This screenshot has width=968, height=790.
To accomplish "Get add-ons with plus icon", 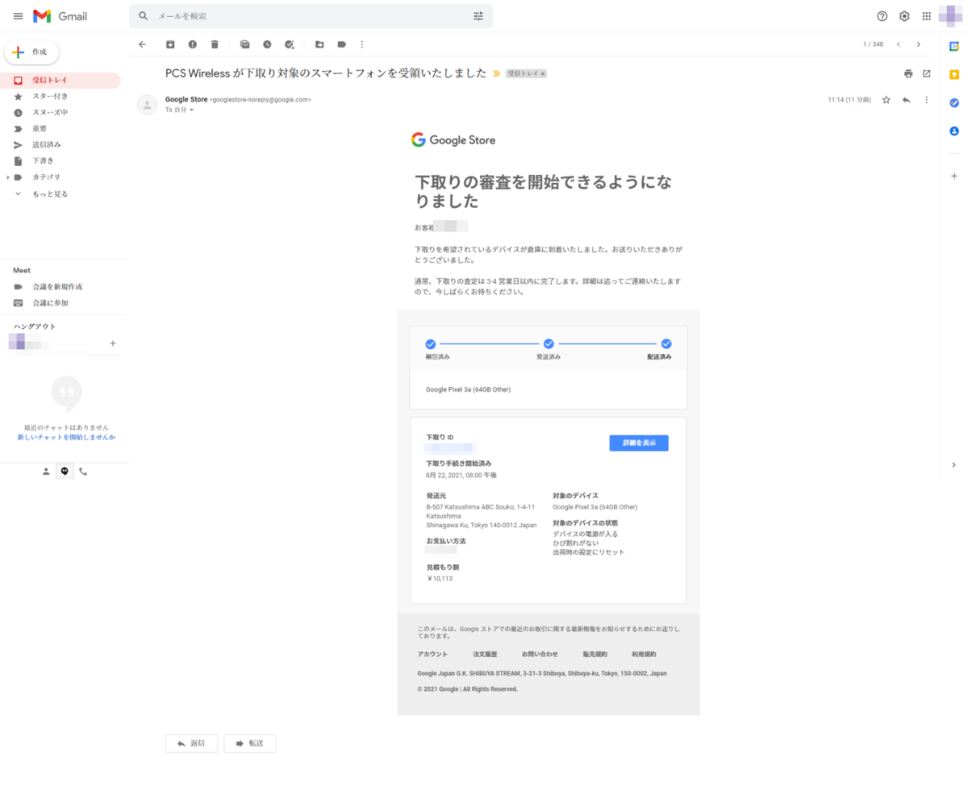I will point(954,176).
